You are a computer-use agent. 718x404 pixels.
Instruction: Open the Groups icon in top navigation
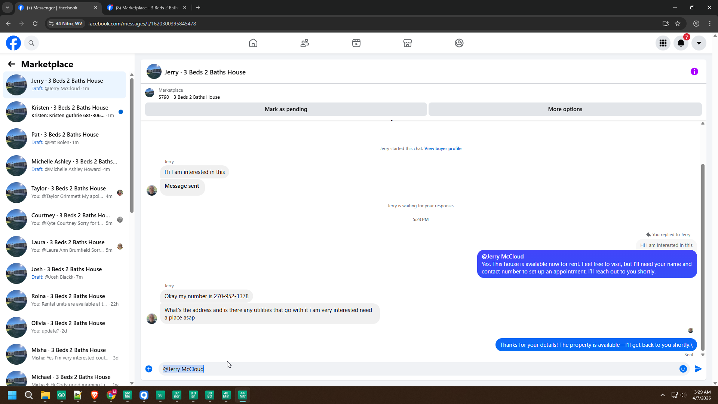[459, 43]
